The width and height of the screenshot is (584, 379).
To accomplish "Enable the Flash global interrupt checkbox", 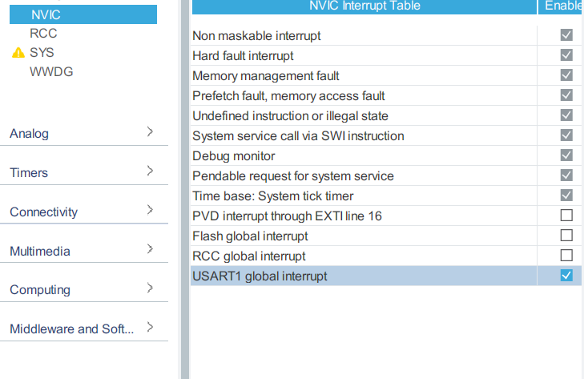I will click(566, 236).
